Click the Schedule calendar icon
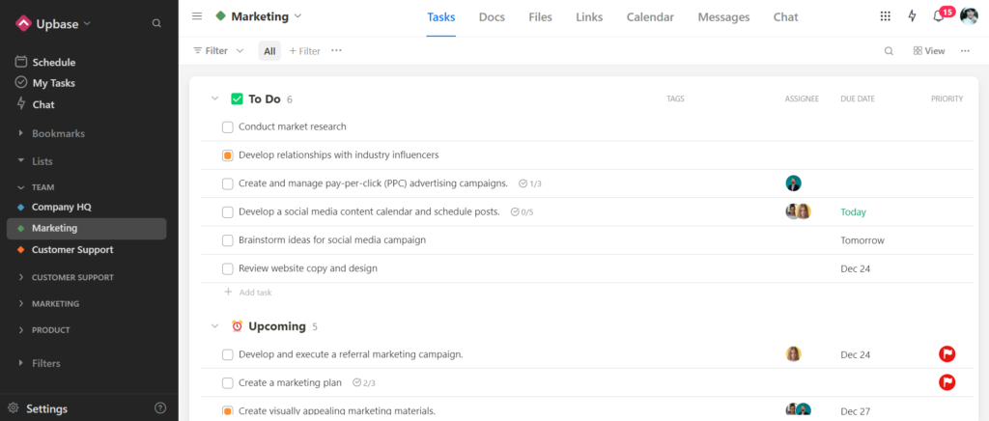989x421 pixels. pyautogui.click(x=21, y=62)
